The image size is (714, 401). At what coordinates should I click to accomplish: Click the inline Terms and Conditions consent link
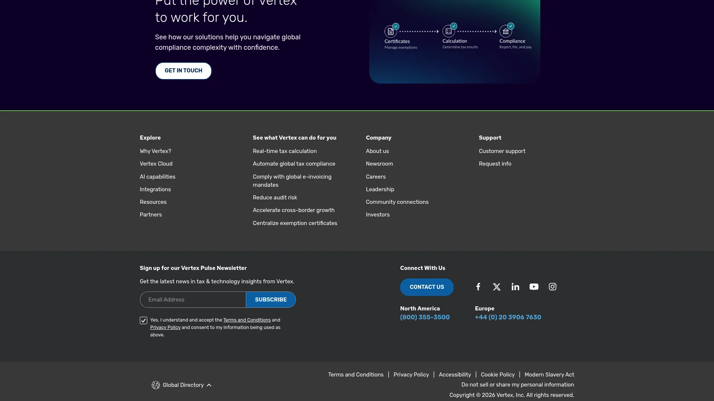pyautogui.click(x=247, y=320)
